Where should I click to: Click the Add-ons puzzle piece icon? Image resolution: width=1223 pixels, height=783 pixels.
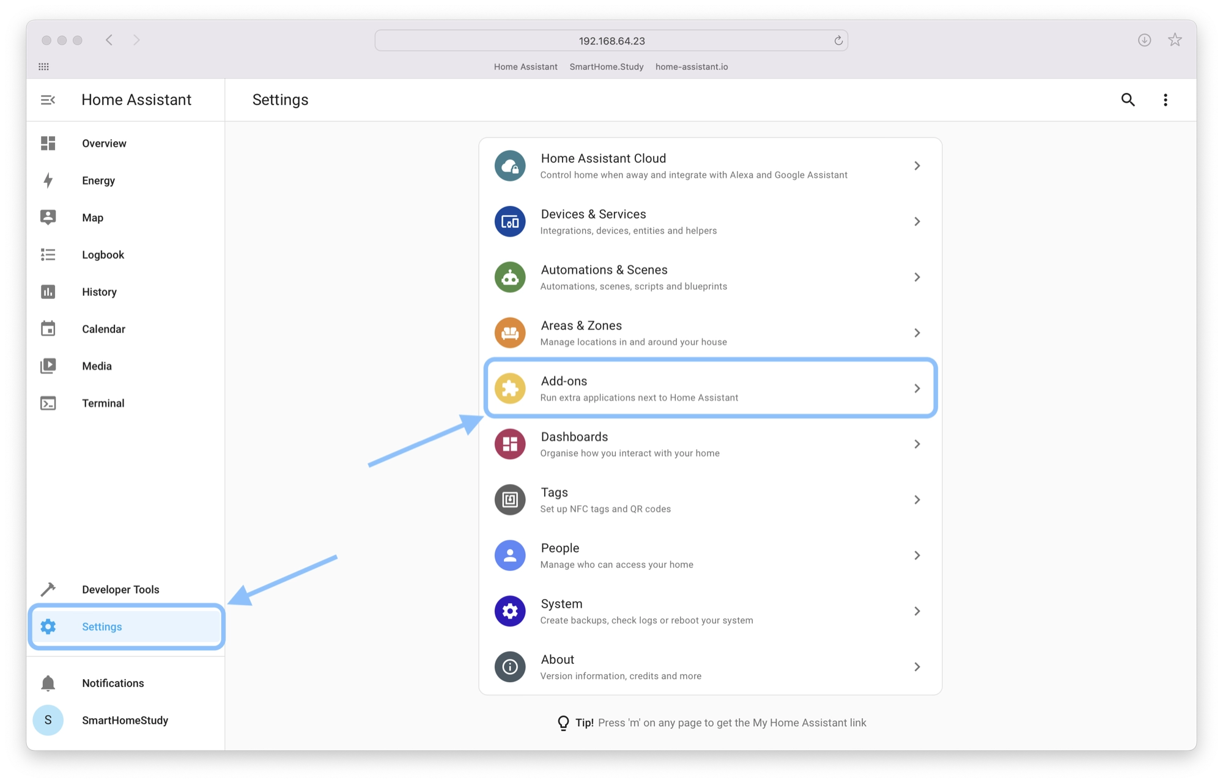(510, 389)
